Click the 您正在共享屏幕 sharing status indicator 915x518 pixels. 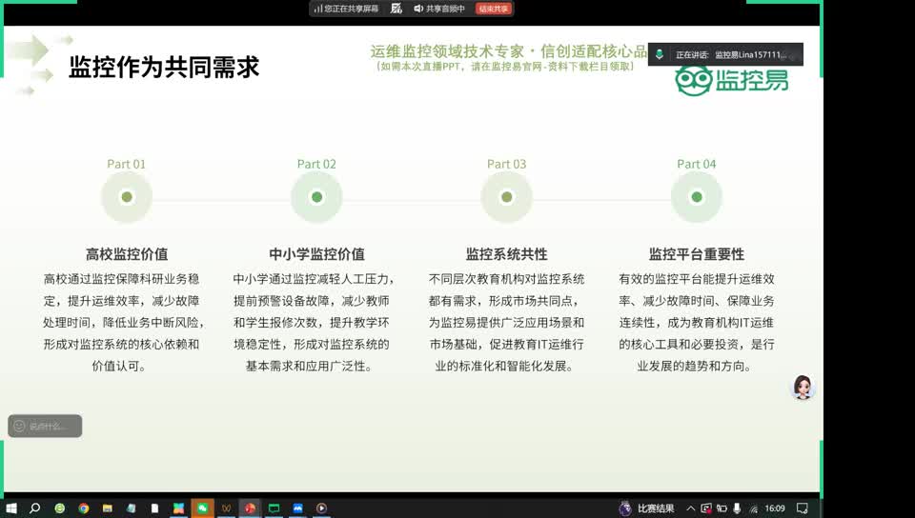pos(346,9)
